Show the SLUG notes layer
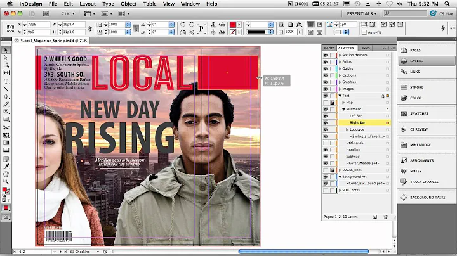 point(325,190)
